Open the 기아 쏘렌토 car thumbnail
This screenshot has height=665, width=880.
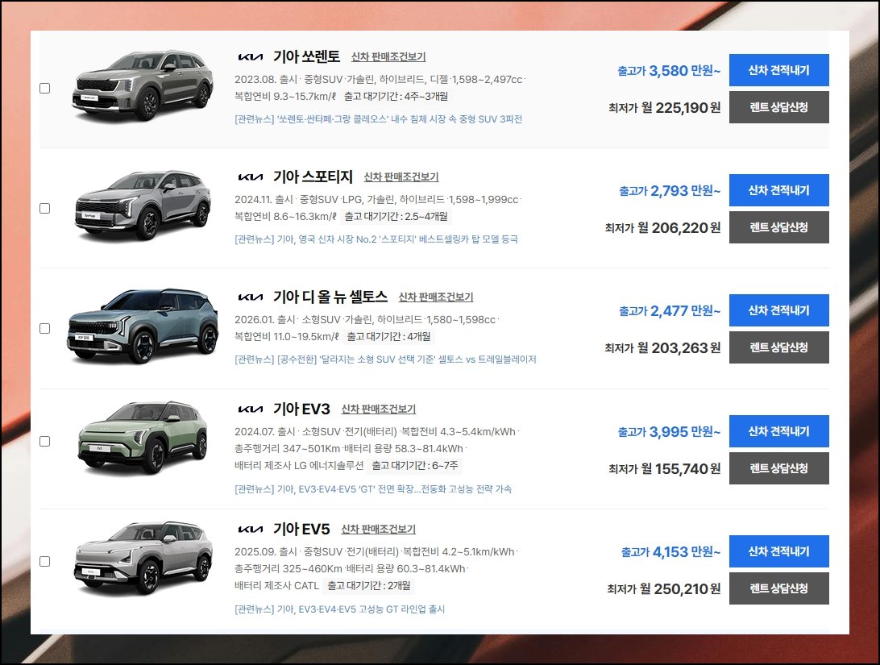tap(143, 85)
